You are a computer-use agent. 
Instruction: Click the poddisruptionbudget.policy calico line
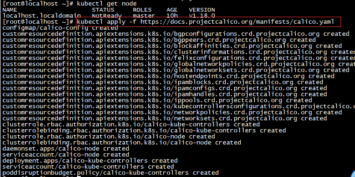point(111,173)
